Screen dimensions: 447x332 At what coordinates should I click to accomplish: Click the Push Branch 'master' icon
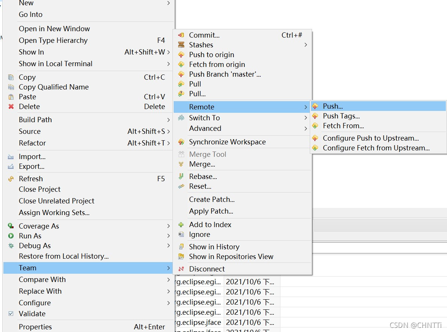(x=181, y=74)
